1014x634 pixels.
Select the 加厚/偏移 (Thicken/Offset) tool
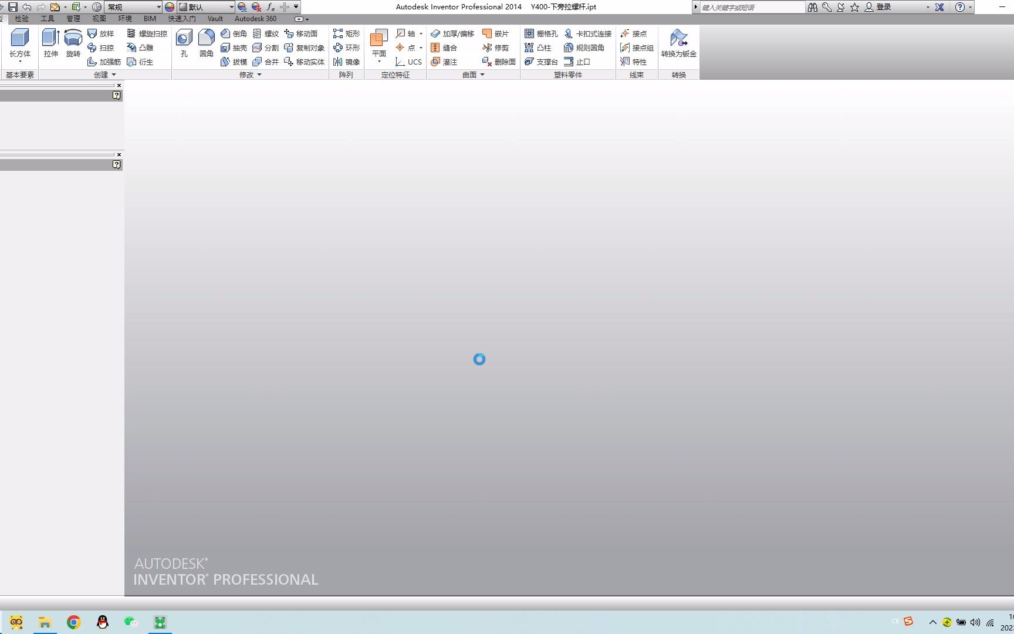tap(452, 33)
